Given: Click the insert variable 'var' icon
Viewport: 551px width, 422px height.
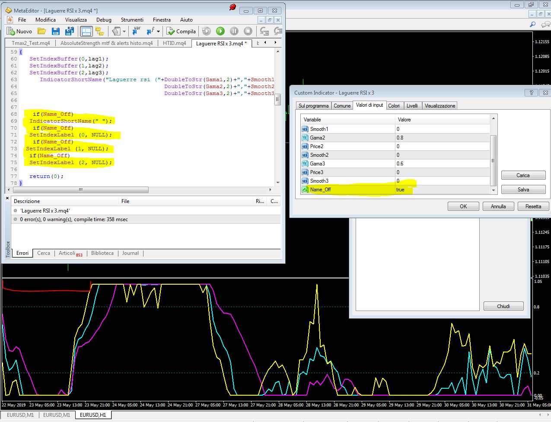Looking at the screenshot, I should [137, 31].
